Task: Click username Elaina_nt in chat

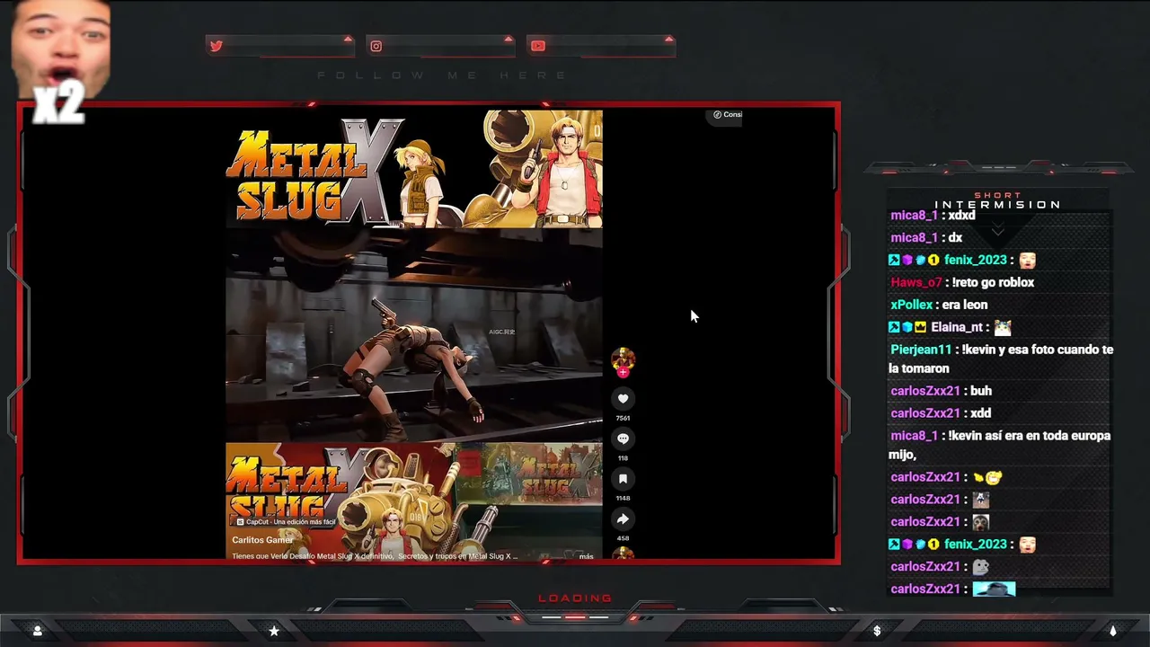Action: point(956,327)
